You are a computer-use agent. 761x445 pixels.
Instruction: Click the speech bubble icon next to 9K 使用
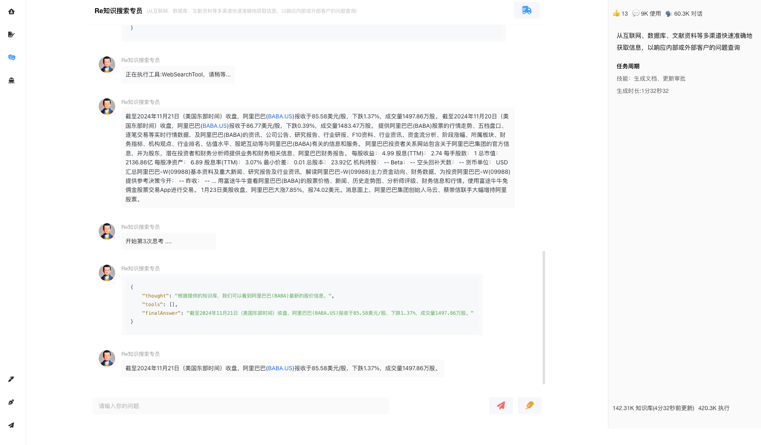point(636,13)
